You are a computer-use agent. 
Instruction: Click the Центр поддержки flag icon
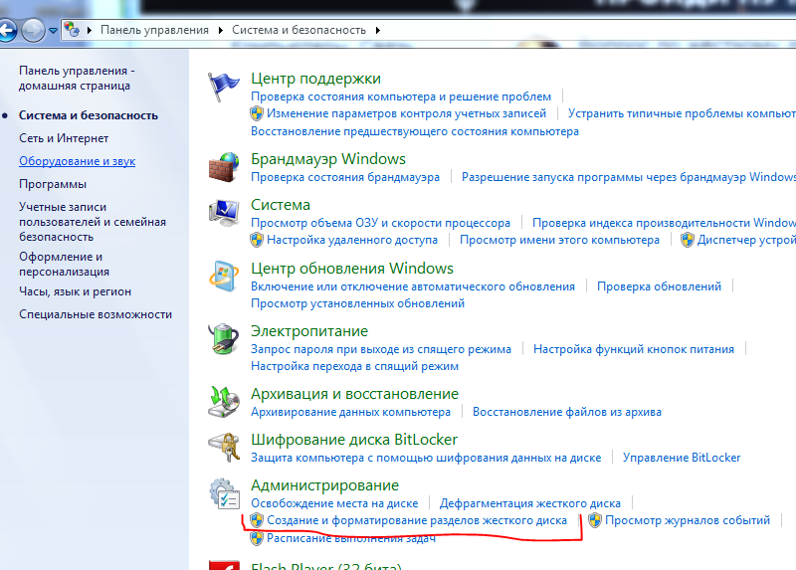(224, 88)
